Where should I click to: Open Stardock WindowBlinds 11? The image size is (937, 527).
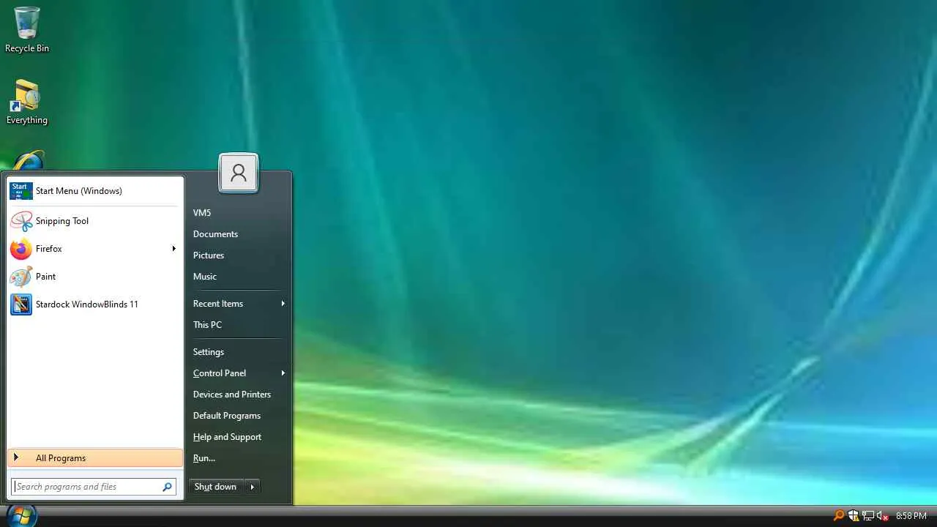[x=95, y=304]
